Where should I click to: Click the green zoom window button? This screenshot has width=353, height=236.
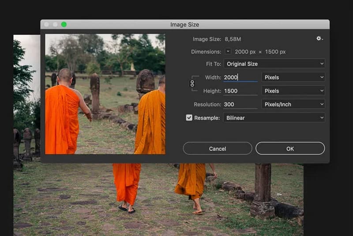(64, 24)
